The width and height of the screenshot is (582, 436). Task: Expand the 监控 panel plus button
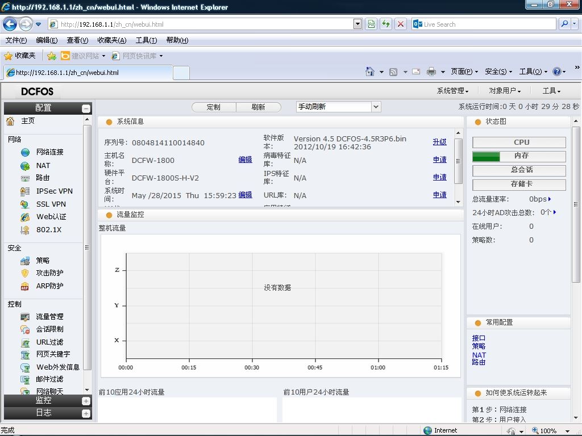86,401
